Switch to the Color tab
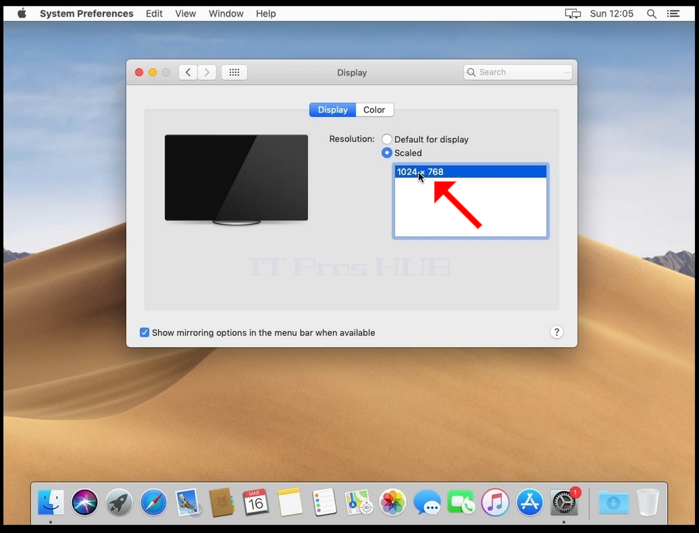Viewport: 699px width, 533px height. [374, 110]
